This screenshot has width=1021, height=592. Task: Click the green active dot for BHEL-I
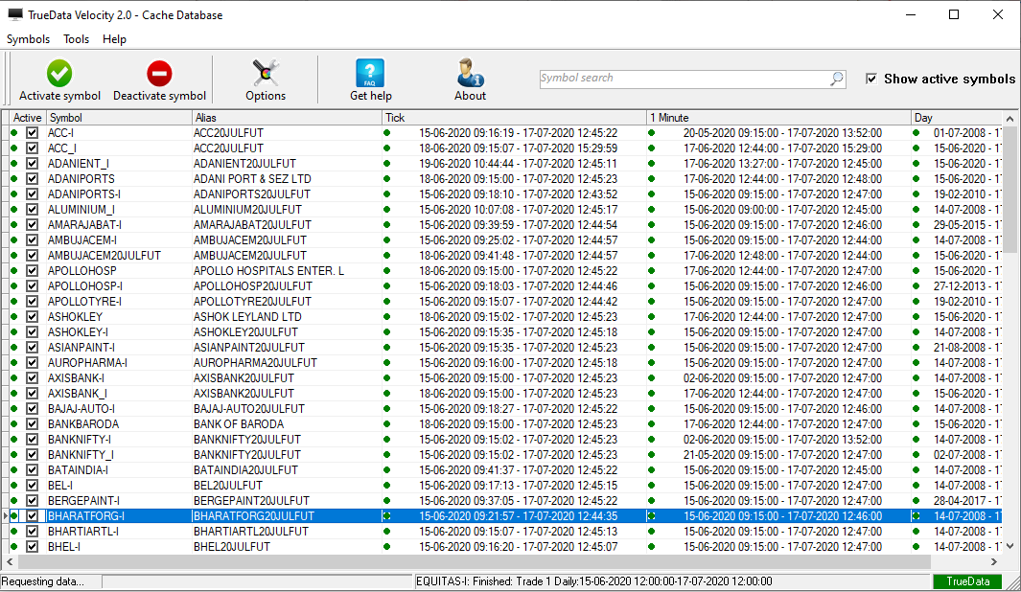tap(14, 546)
